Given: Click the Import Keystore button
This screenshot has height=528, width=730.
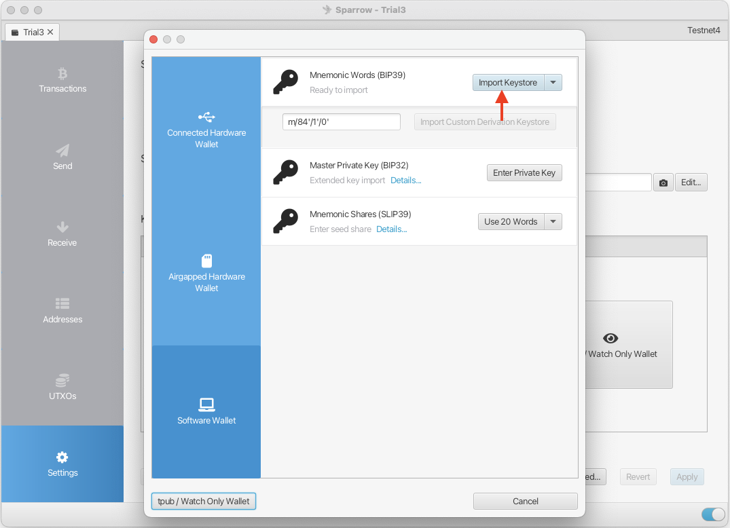Looking at the screenshot, I should point(508,82).
